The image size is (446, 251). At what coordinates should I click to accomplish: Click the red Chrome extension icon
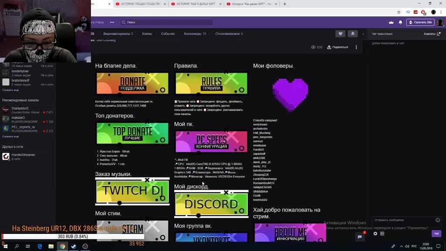(x=416, y=12)
